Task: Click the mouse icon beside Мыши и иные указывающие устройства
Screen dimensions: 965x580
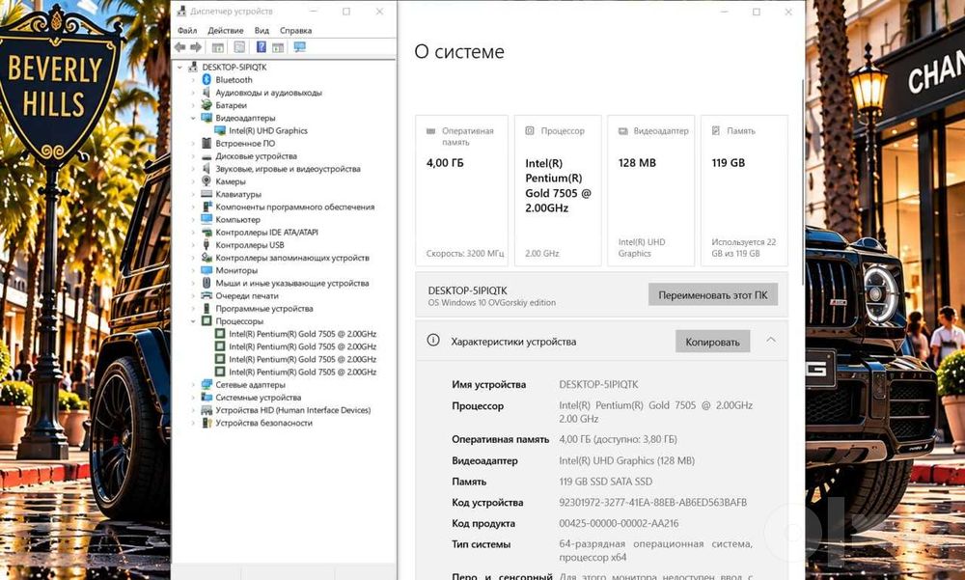Action: pos(207,283)
